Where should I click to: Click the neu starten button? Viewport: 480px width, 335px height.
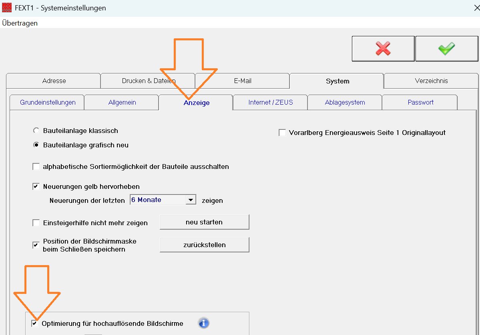point(204,222)
